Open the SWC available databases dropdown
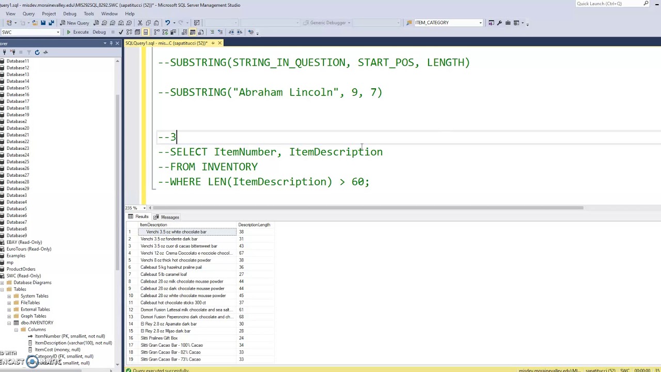 (58, 32)
